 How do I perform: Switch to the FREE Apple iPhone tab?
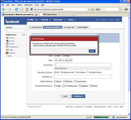point(58,14)
